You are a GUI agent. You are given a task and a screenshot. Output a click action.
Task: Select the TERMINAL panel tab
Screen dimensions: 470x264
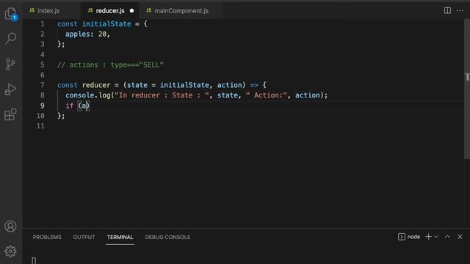[120, 237]
